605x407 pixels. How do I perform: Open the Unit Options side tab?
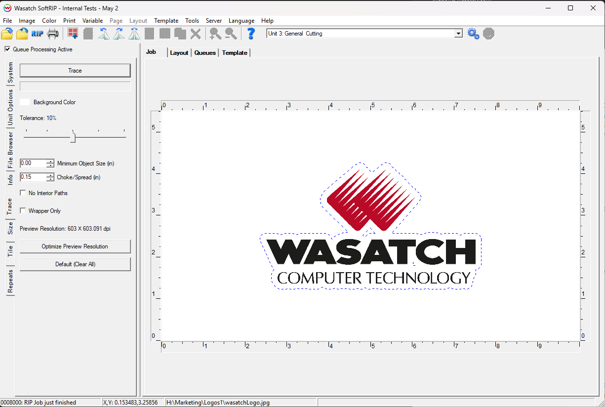click(x=10, y=107)
